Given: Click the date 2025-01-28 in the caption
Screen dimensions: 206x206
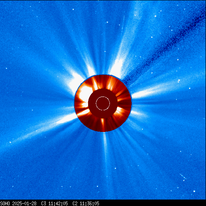Looking at the screenshot, I should pos(24,204).
